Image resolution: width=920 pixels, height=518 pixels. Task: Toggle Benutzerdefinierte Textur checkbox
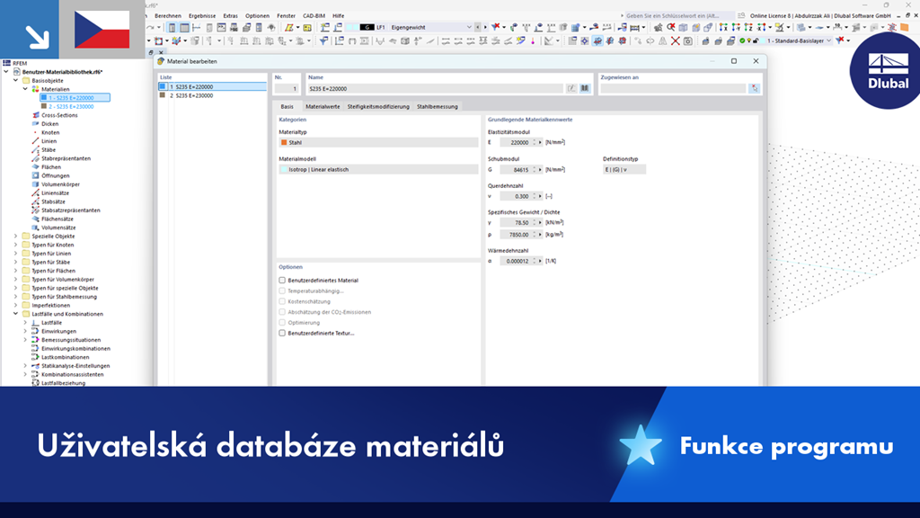[x=282, y=333]
